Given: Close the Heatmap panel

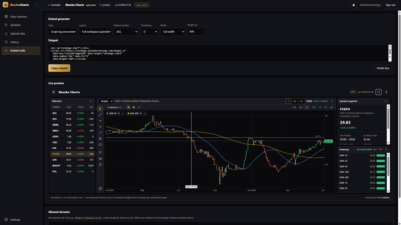Looking at the screenshot, I should (x=386, y=149).
